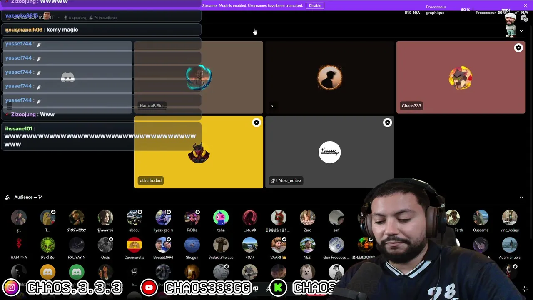
Task: Open the --taha-- audience avatar
Action: pyautogui.click(x=221, y=217)
